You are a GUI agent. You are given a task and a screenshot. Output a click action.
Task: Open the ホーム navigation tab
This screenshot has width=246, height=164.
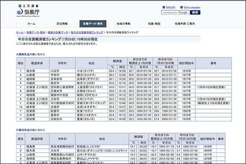31,24
